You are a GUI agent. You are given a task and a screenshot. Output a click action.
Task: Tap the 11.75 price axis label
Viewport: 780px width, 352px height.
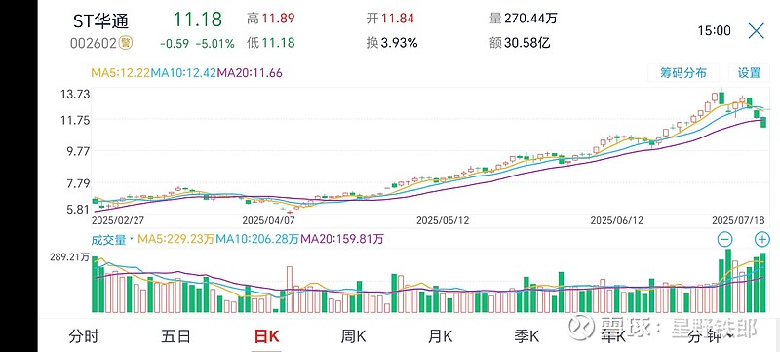coord(76,121)
